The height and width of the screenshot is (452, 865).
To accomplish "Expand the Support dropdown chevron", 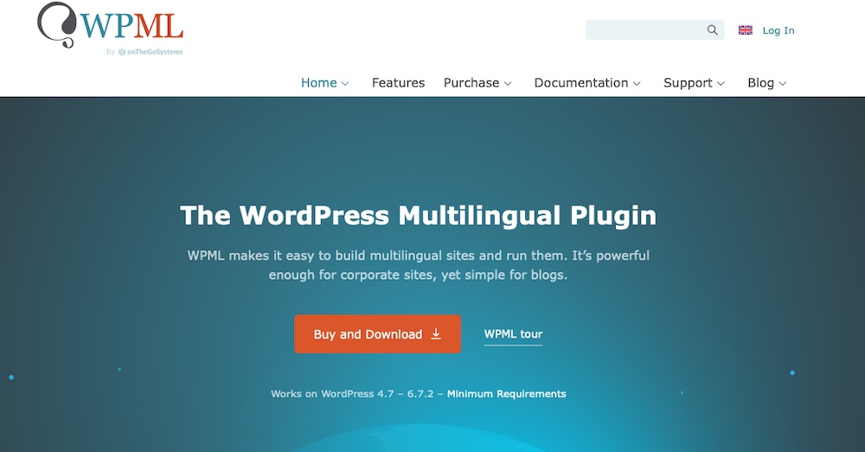I will click(x=721, y=83).
